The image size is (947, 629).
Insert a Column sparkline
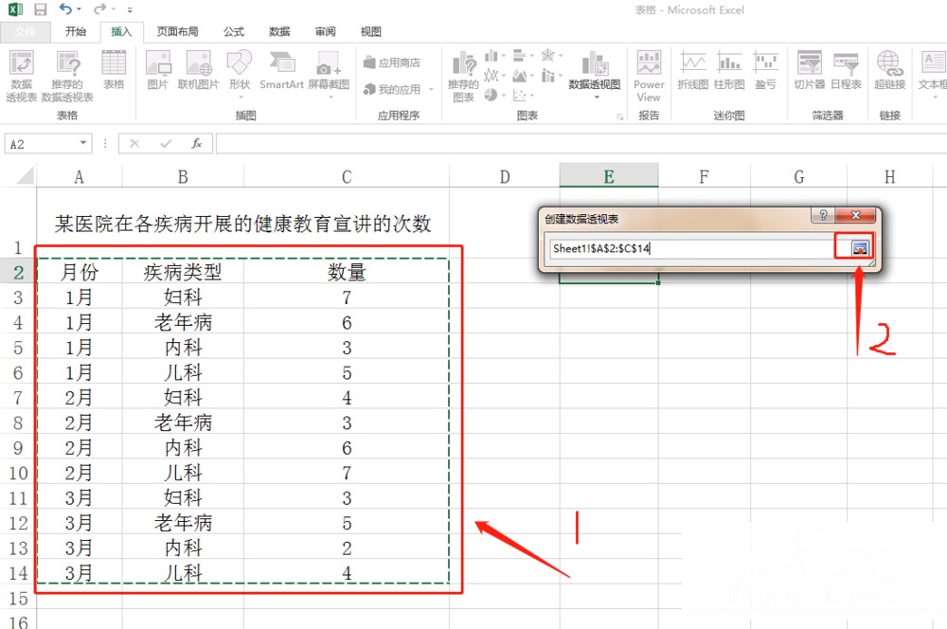click(729, 71)
